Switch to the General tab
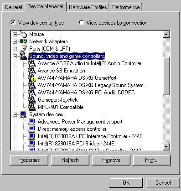Viewport: 181px width, 191px height. pyautogui.click(x=14, y=7)
